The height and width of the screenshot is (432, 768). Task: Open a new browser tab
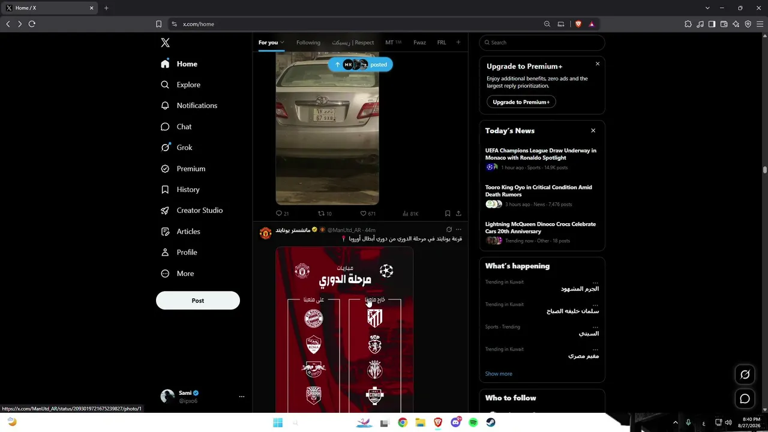pyautogui.click(x=106, y=8)
